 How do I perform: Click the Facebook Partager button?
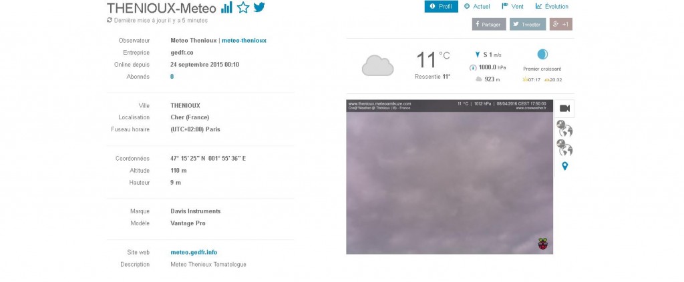click(489, 25)
